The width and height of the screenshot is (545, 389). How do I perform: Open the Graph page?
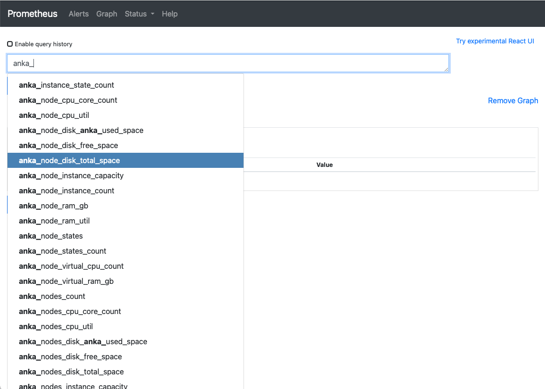coord(106,14)
